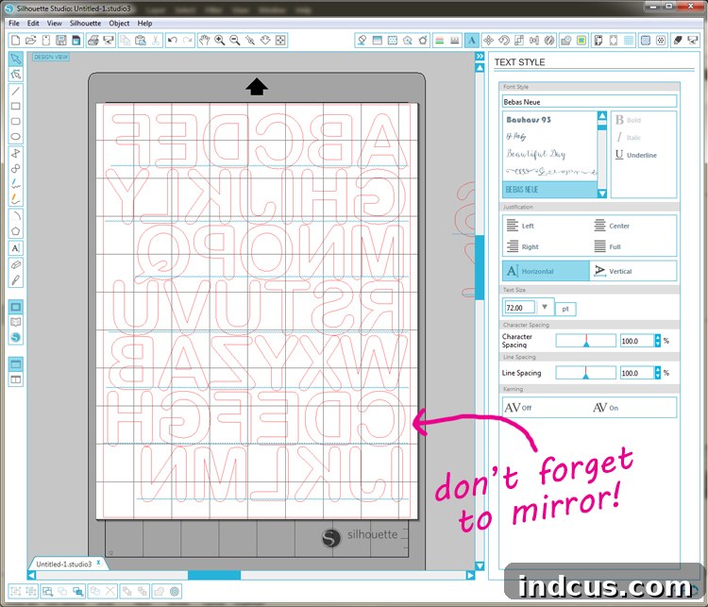Undo the last action
The height and width of the screenshot is (607, 708).
pos(172,41)
